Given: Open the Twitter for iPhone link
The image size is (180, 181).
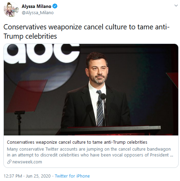Looking at the screenshot, I should pyautogui.click(x=72, y=176).
